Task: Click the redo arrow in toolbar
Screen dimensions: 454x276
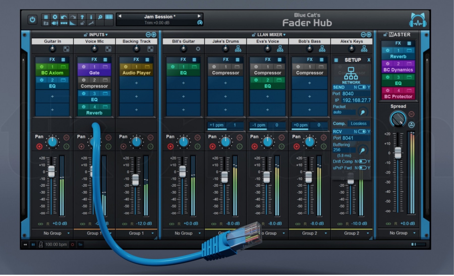Action: [73, 17]
